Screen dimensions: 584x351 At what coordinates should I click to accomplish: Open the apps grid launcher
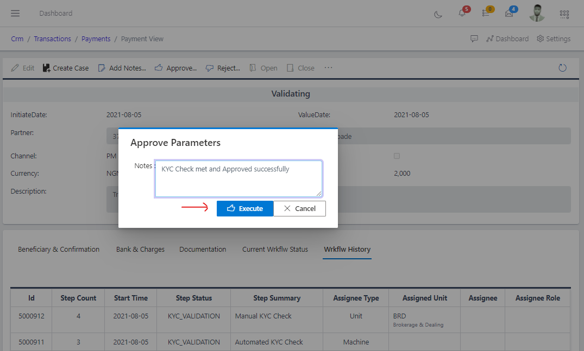tap(564, 14)
